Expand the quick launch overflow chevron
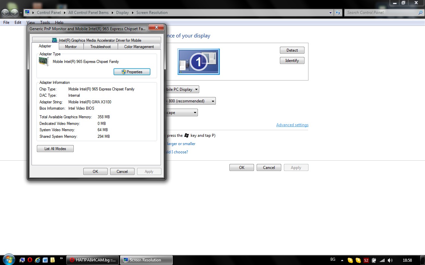This screenshot has height=265, width=425. tap(61, 258)
